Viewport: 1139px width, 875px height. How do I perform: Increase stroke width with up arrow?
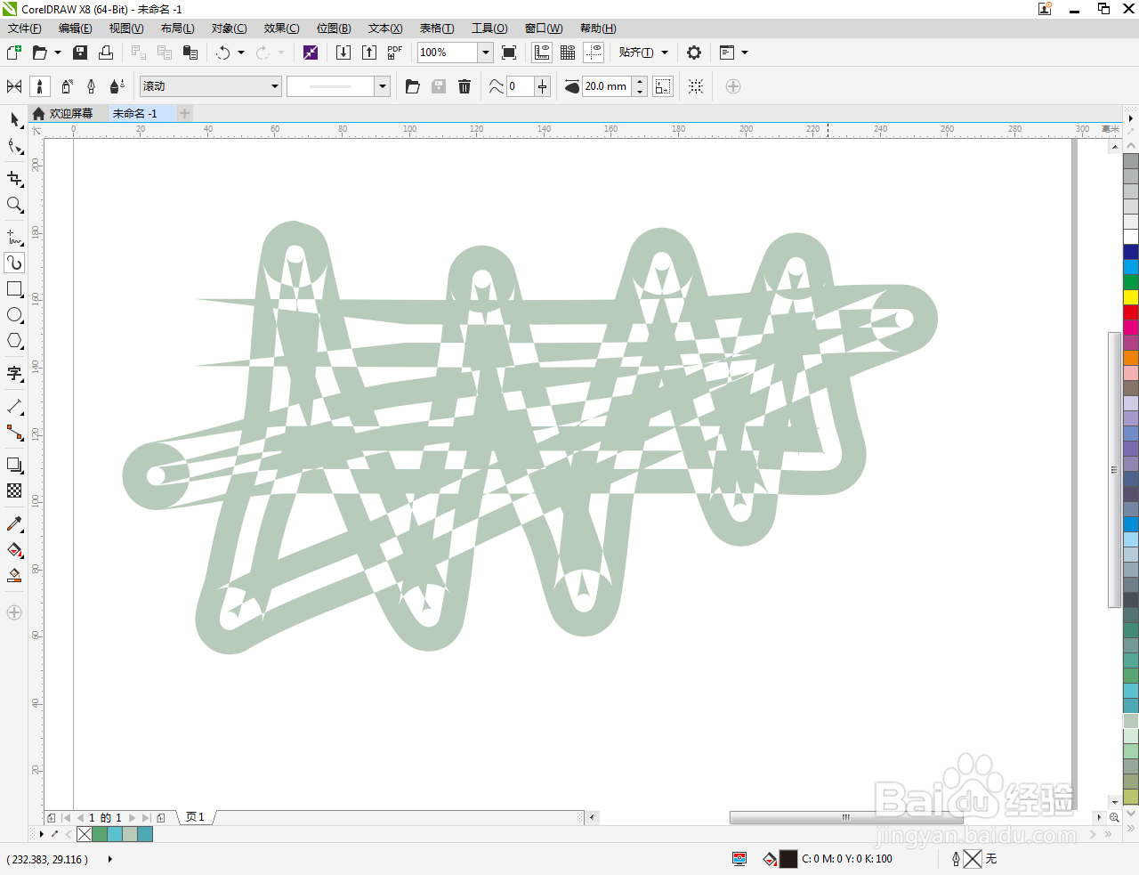pyautogui.click(x=640, y=82)
